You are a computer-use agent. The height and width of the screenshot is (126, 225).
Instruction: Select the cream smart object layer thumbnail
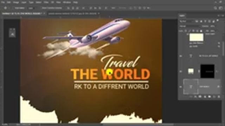click(197, 37)
